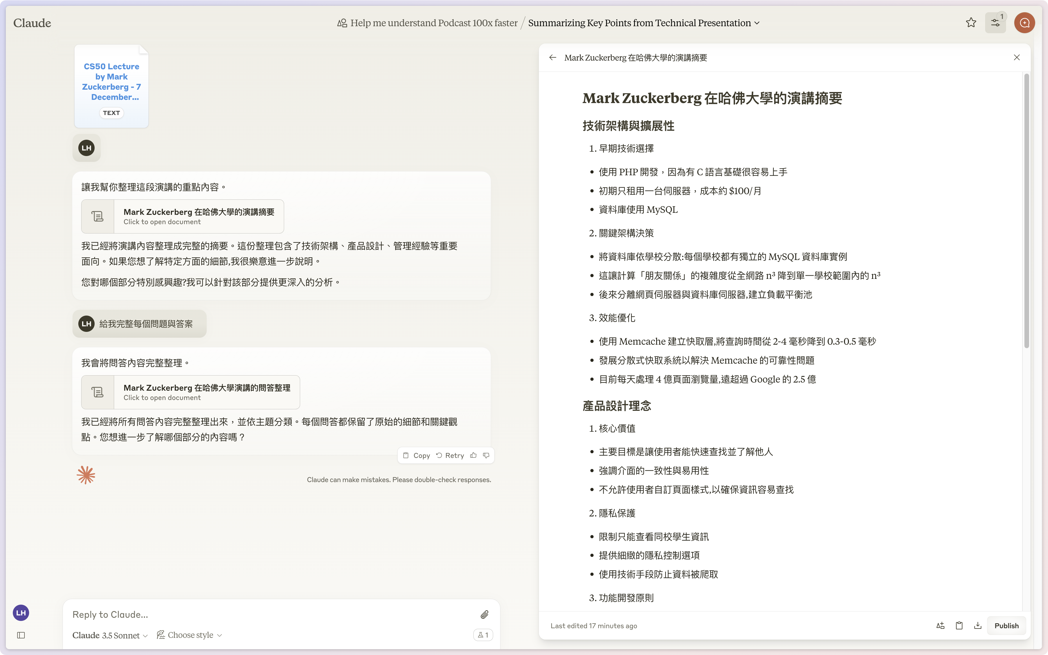Open LH user profile avatar at bottom left
1048x655 pixels.
21,612
